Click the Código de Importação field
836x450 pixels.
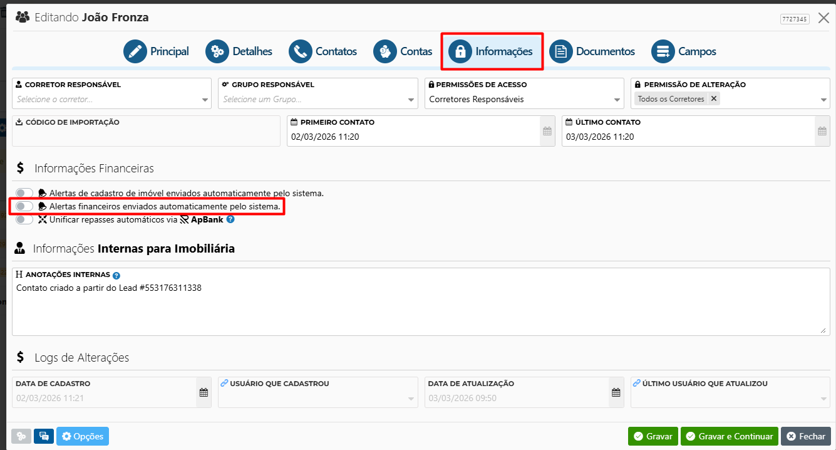147,131
